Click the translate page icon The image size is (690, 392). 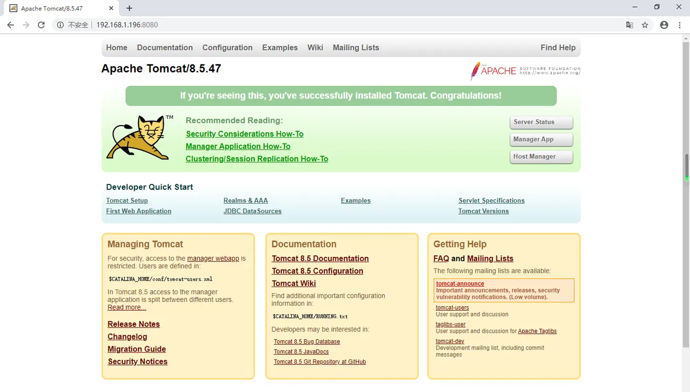629,25
